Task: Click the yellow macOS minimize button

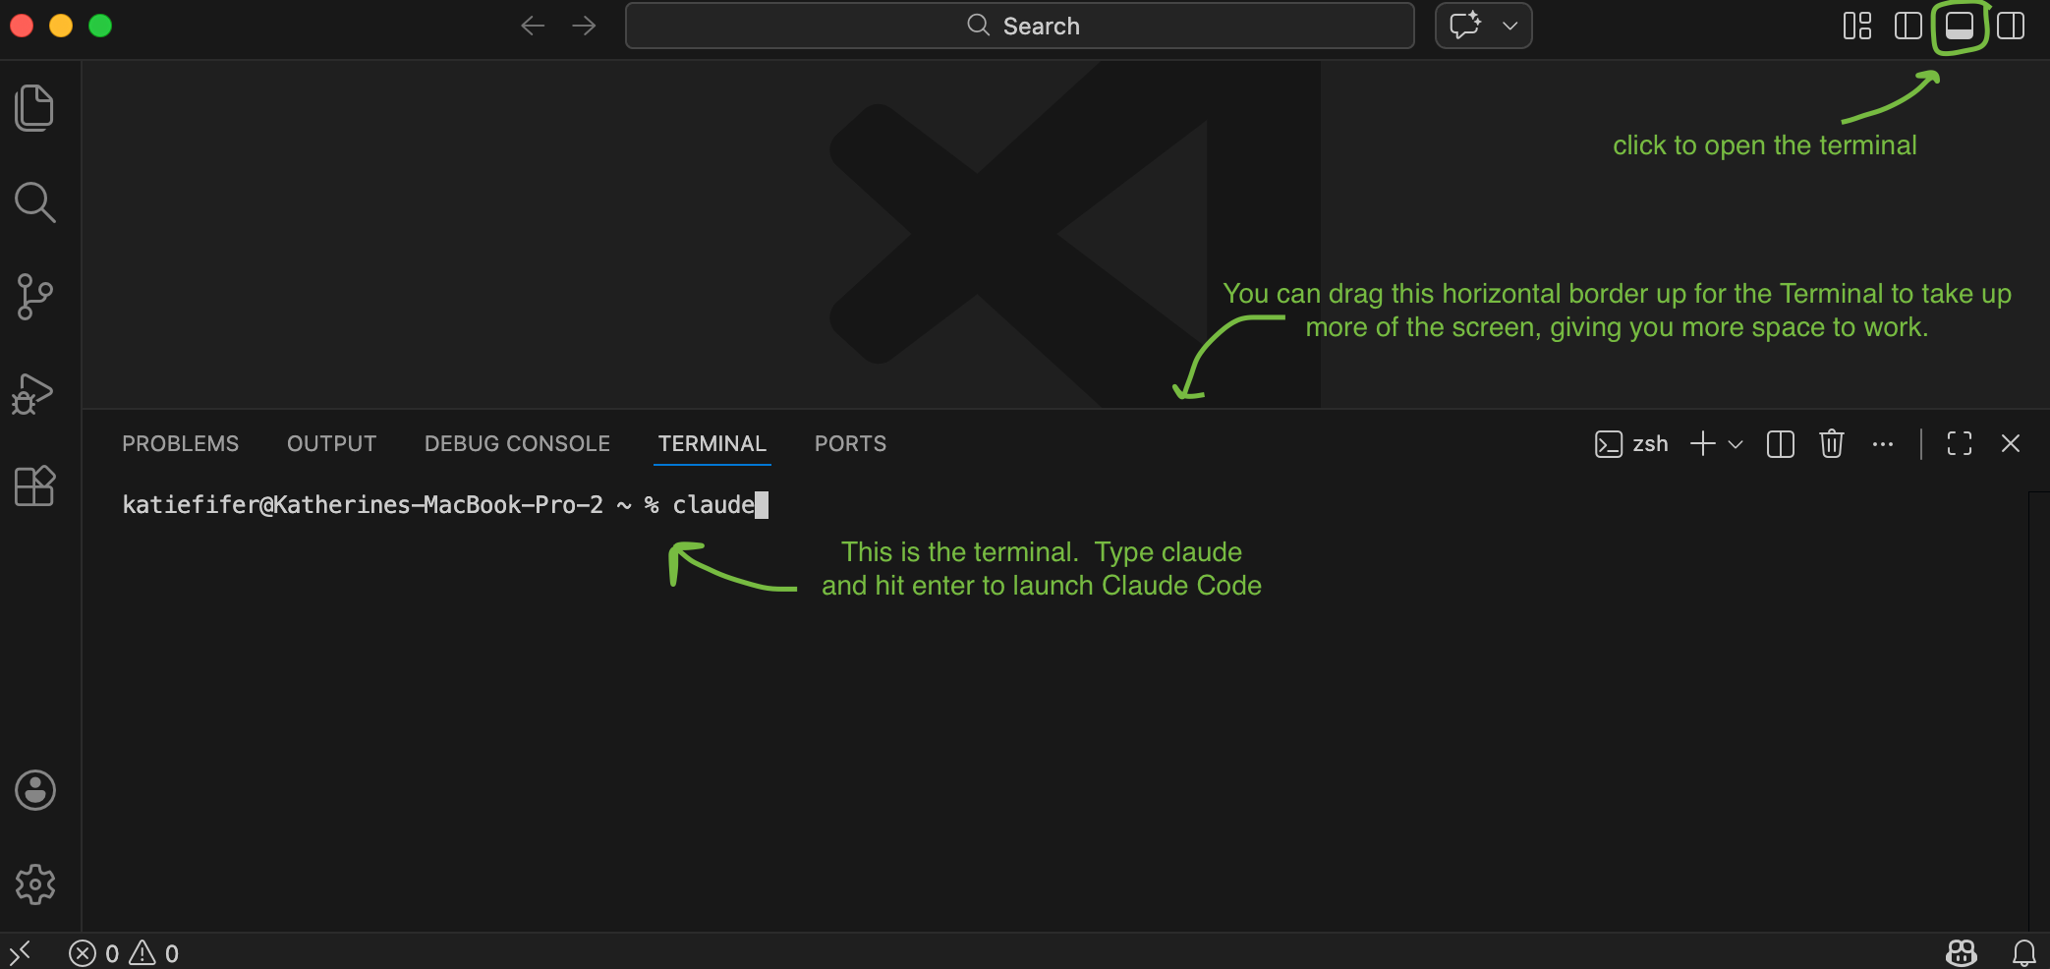Action: click(61, 26)
